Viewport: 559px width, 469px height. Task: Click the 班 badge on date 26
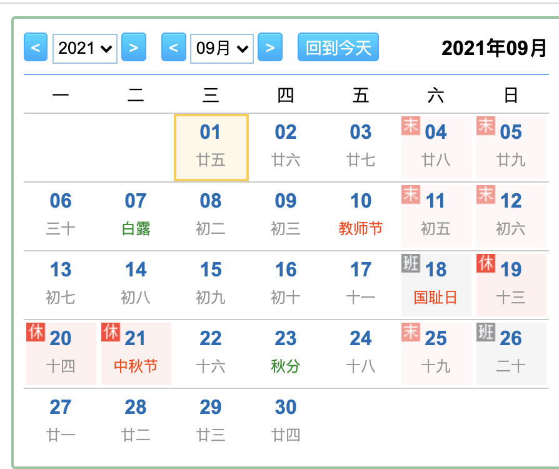coord(486,332)
